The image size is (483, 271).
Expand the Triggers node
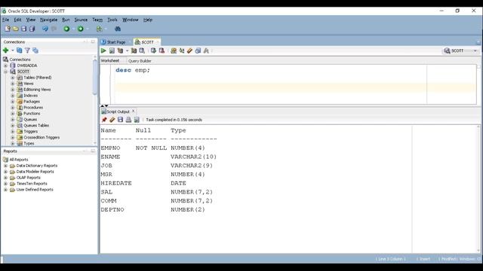pyautogui.click(x=13, y=132)
